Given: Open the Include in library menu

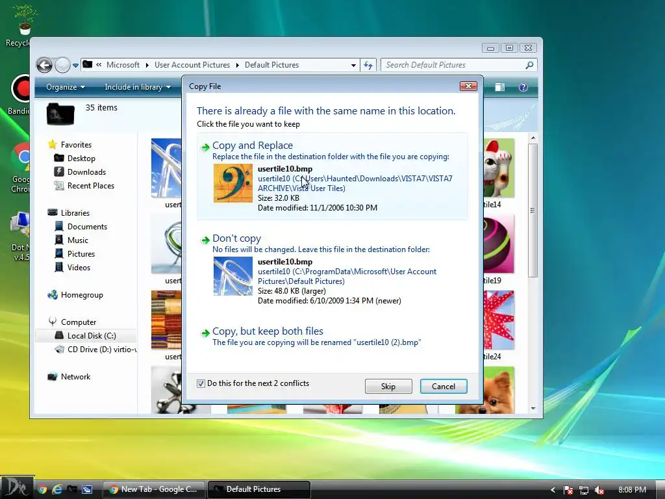Looking at the screenshot, I should click(138, 87).
